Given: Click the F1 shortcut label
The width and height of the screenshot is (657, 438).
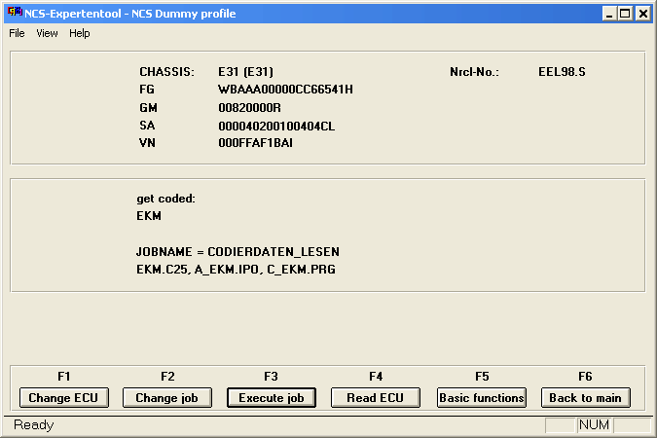Looking at the screenshot, I should 63,377.
